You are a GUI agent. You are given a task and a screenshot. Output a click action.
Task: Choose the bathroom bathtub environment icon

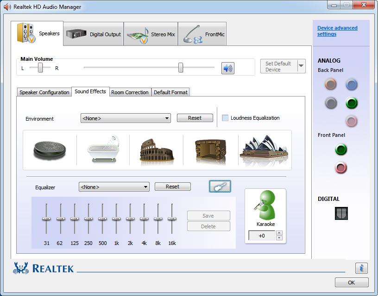click(103, 149)
